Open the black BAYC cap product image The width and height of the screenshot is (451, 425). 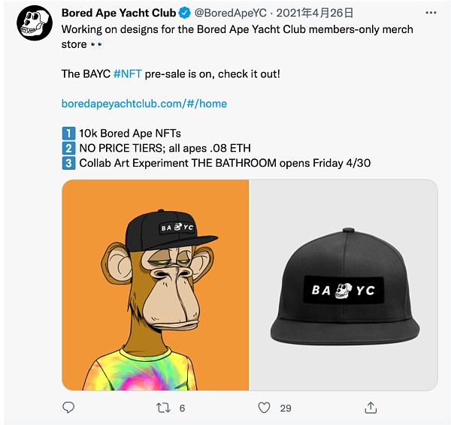344,285
